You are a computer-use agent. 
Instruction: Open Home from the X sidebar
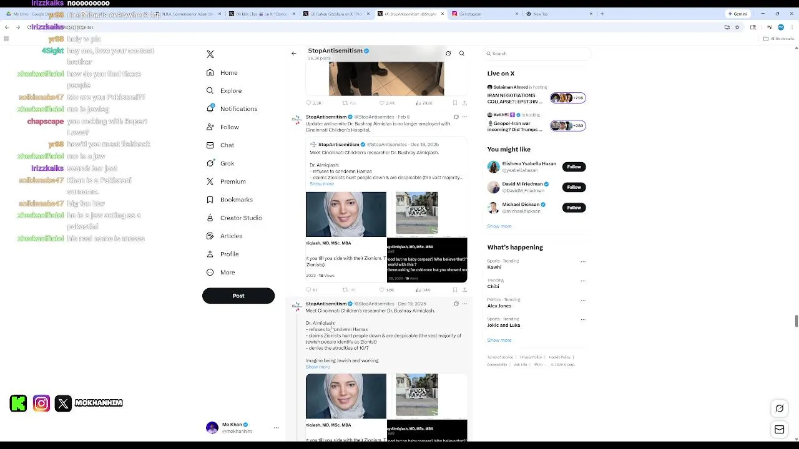coord(222,73)
